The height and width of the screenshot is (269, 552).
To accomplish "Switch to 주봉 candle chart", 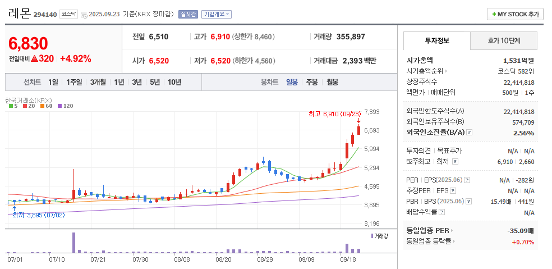I will [311, 82].
